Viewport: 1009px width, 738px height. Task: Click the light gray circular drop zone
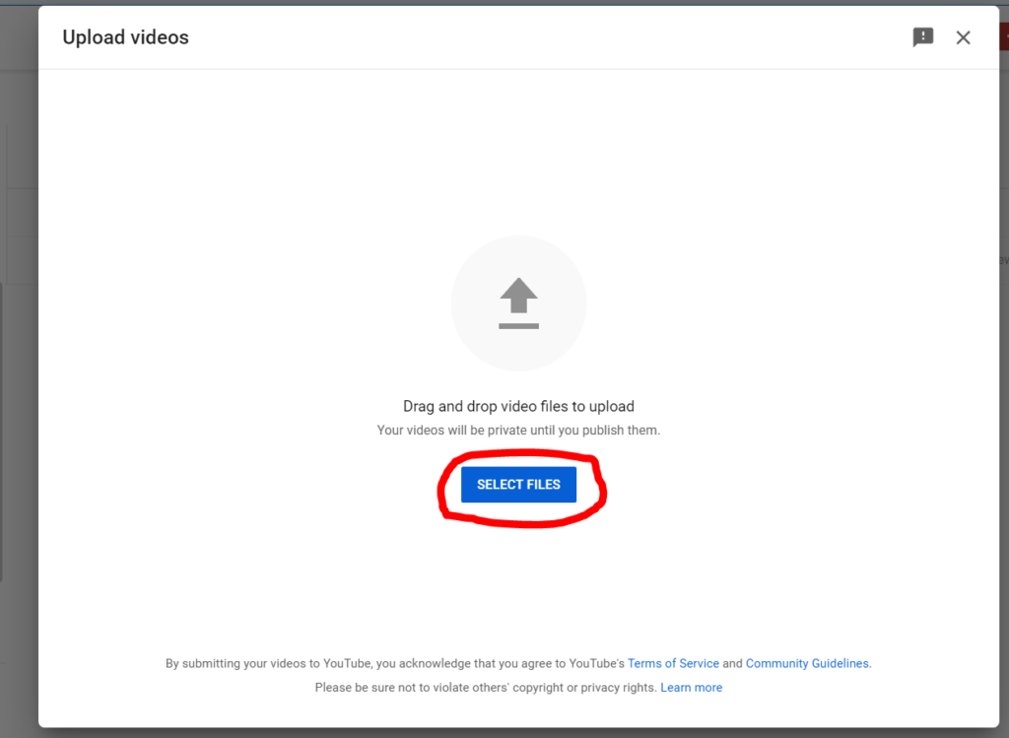518,303
